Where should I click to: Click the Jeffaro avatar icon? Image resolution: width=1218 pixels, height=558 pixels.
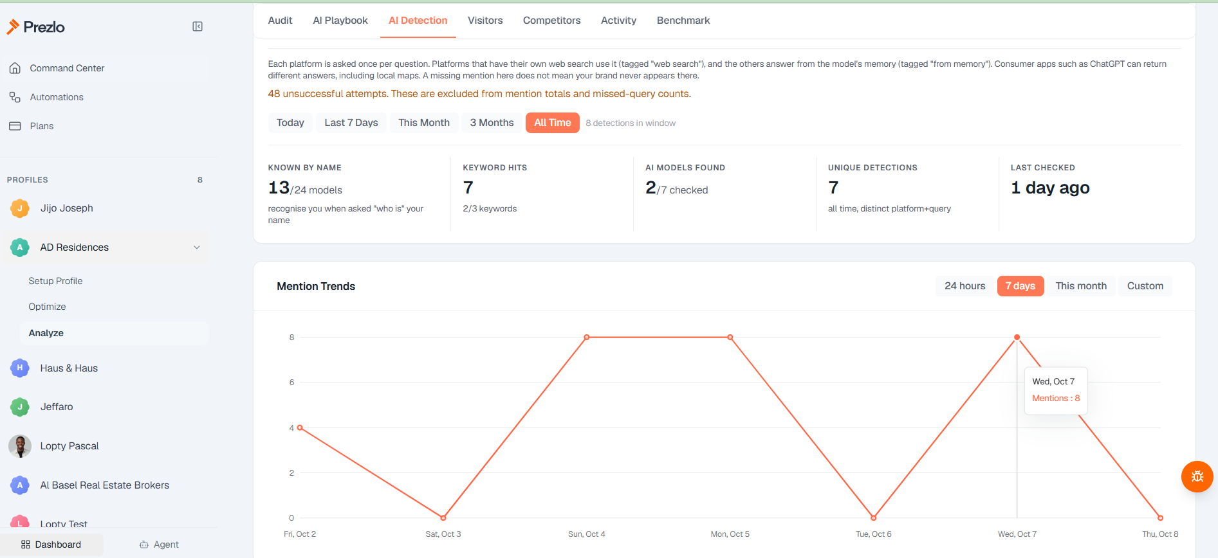20,407
